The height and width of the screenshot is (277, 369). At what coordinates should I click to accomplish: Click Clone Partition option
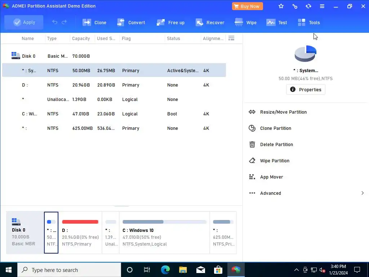[276, 128]
